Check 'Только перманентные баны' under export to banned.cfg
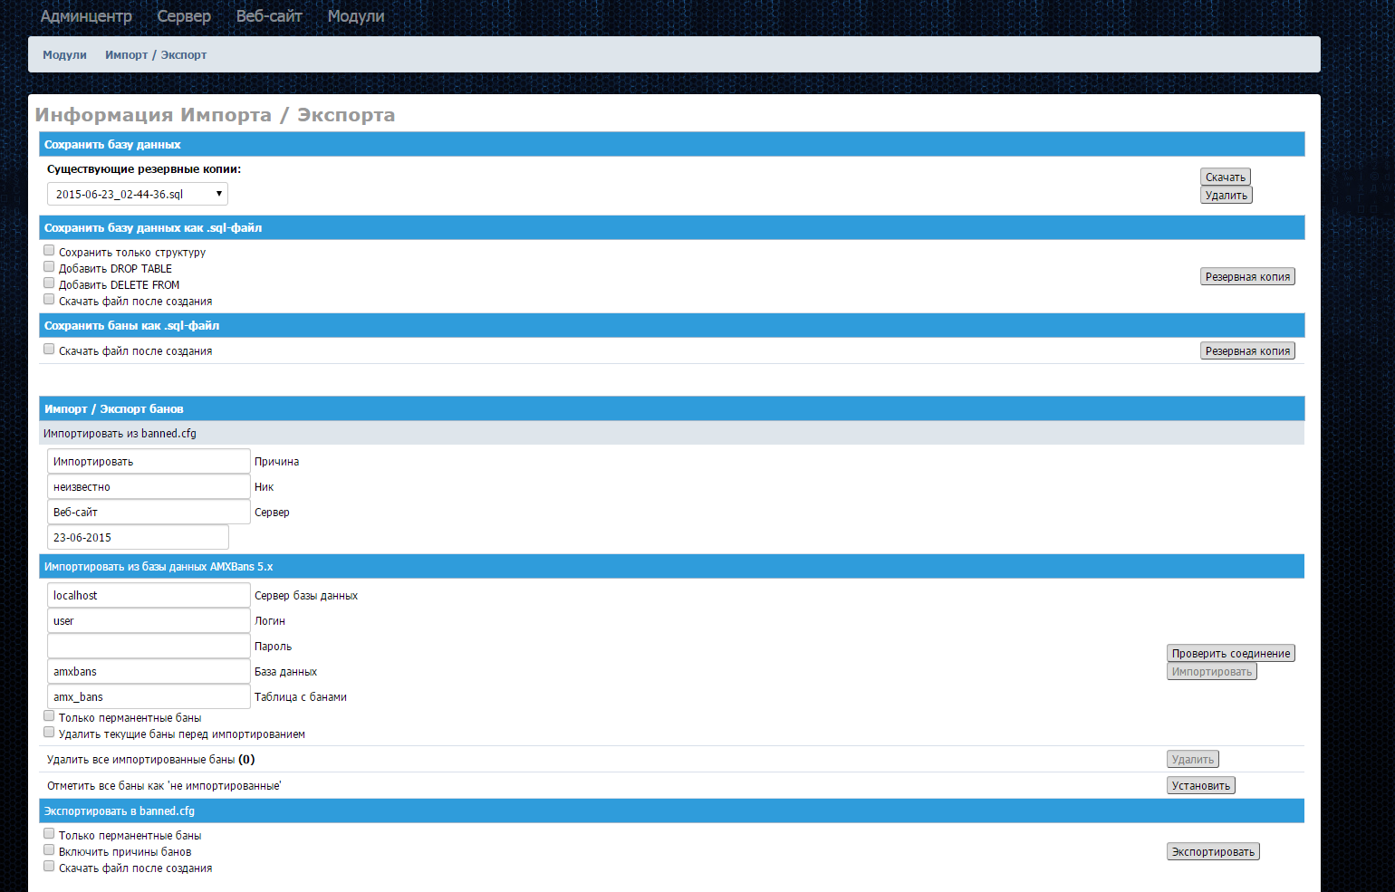The width and height of the screenshot is (1395, 892). coord(49,834)
